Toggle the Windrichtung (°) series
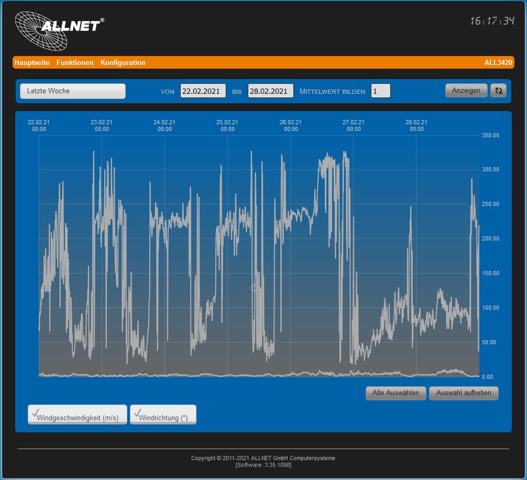527x480 pixels. click(163, 414)
